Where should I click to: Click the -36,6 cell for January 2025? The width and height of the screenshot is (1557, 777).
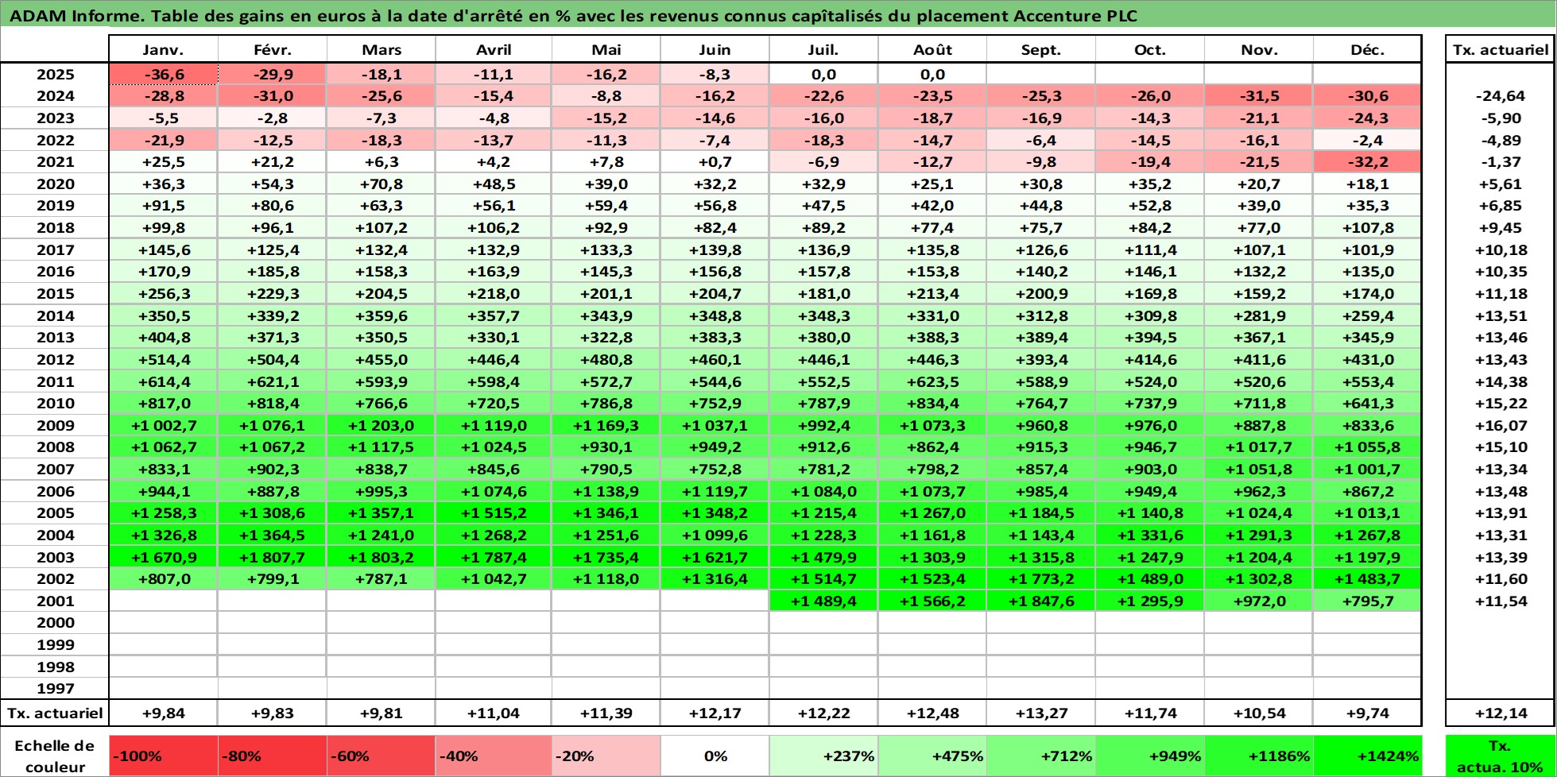[x=163, y=74]
